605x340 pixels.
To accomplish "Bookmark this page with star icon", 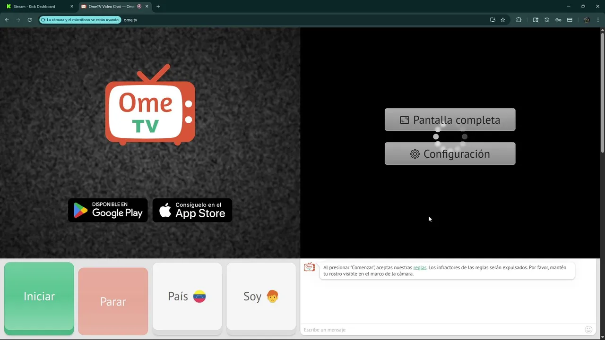I will click(x=503, y=20).
